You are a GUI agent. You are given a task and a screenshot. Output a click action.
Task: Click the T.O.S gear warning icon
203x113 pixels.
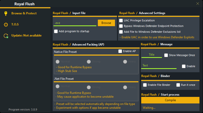[6, 24]
